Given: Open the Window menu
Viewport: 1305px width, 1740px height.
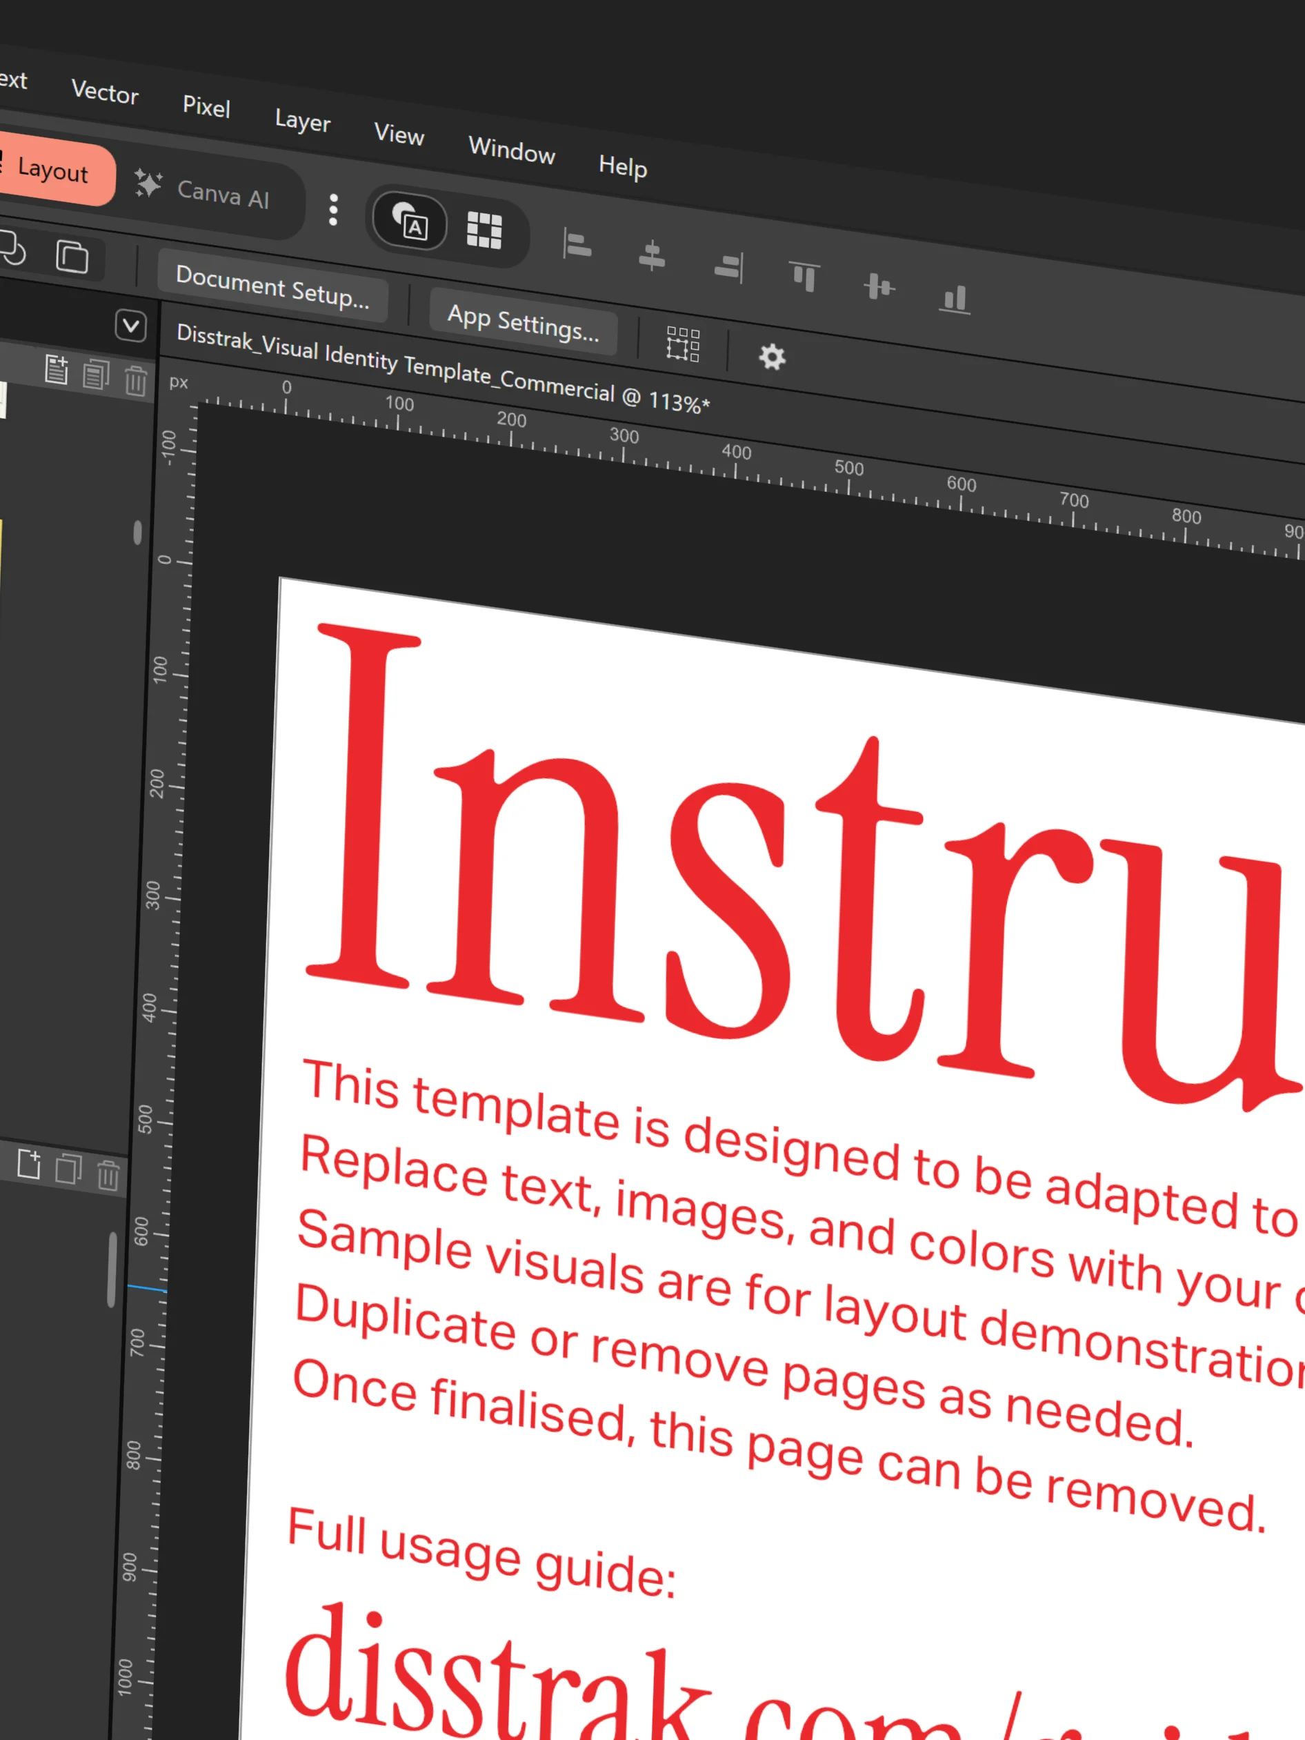Looking at the screenshot, I should tap(511, 150).
